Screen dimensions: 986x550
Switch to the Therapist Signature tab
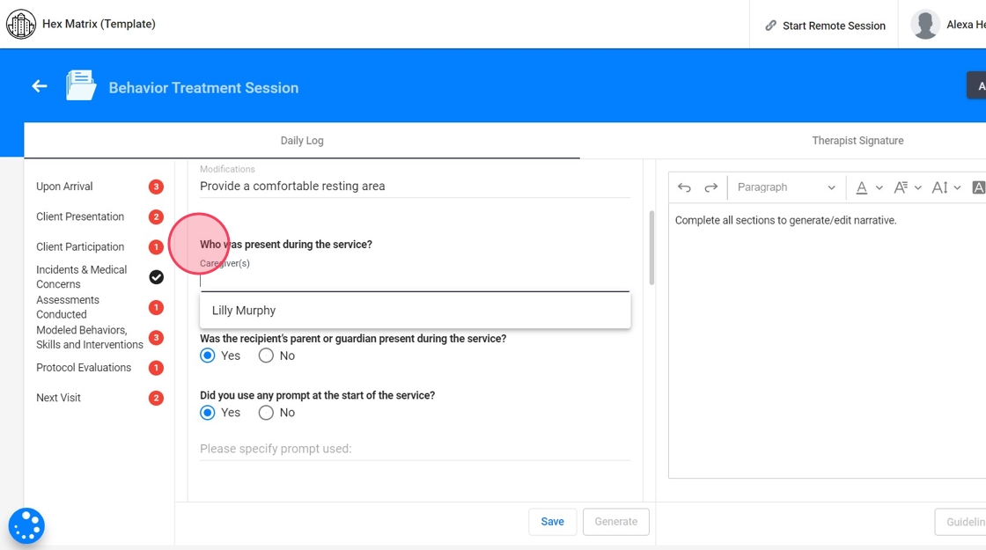tap(857, 141)
